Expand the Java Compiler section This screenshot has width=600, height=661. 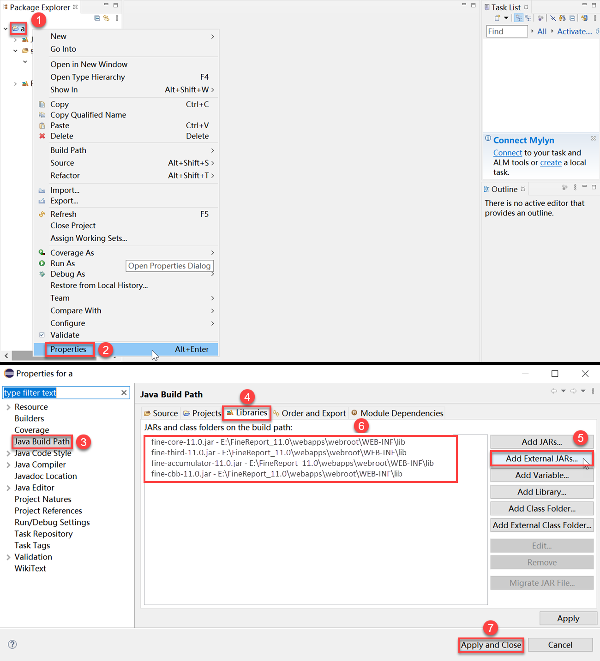coord(8,464)
